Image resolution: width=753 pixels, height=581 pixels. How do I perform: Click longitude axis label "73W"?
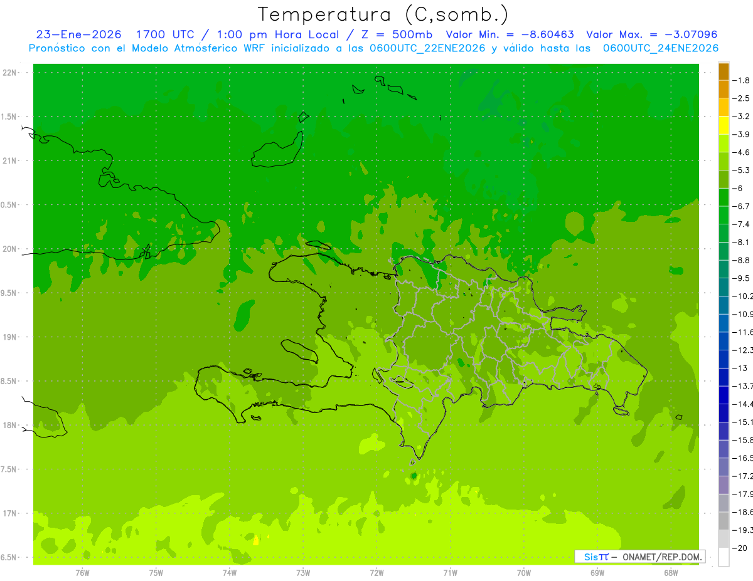click(303, 573)
